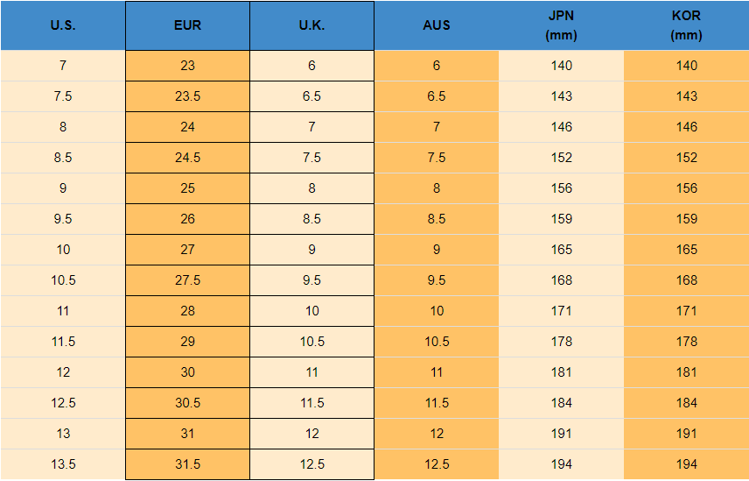Click the KOR 194 mm cell
Screen dimensions: 749x481
click(x=686, y=464)
